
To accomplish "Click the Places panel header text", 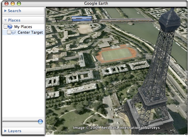I will [x=14, y=20].
